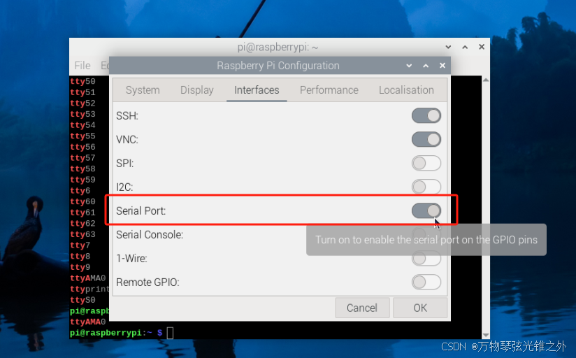Toggle the Serial Port switch
Viewport: 576px width, 358px height.
[426, 210]
